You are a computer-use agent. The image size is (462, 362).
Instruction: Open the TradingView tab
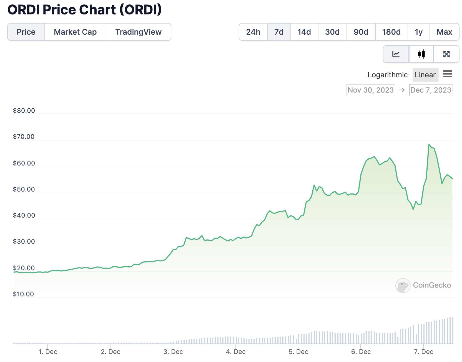pos(138,32)
